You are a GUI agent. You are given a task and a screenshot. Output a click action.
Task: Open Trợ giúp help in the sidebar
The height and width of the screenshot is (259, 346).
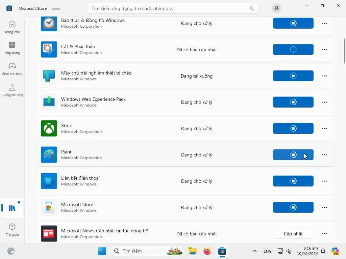(12, 230)
